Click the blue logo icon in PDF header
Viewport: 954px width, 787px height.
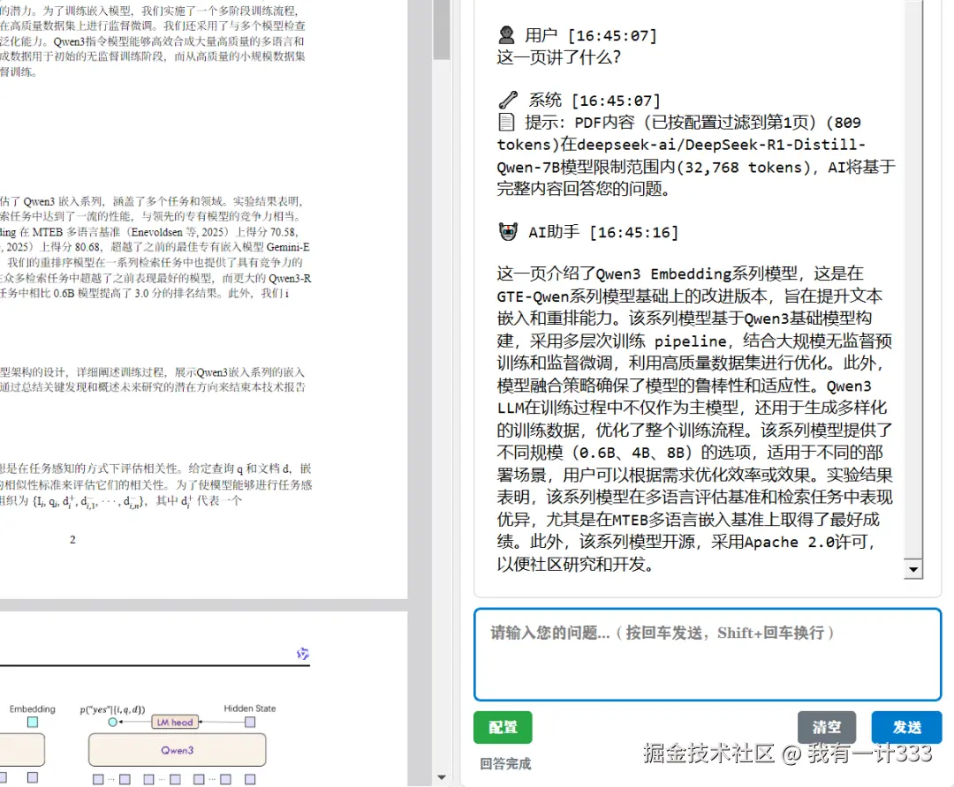[303, 653]
